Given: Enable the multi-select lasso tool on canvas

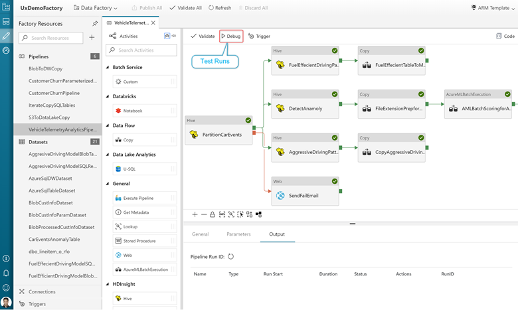Looking at the screenshot, I should click(240, 214).
